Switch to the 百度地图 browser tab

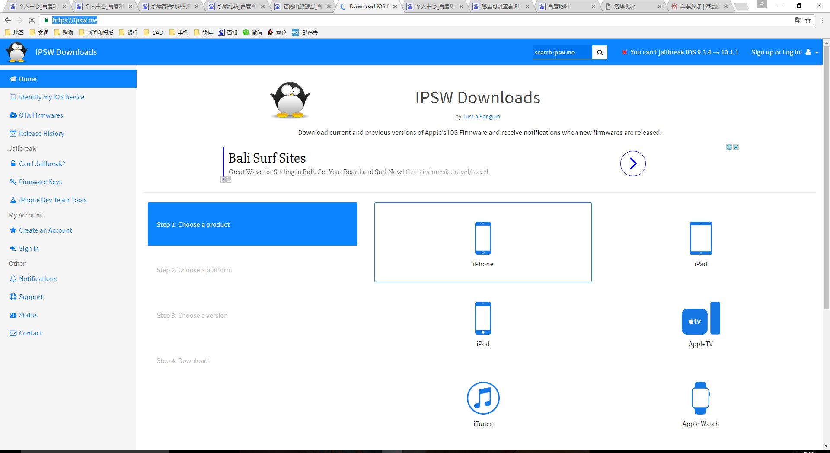562,6
